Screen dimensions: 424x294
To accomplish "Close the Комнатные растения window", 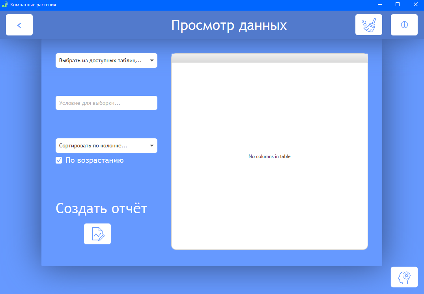I will [x=415, y=5].
